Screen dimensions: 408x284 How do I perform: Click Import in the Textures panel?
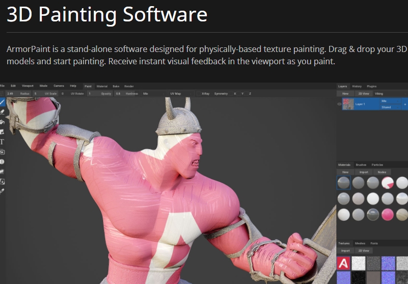345,250
